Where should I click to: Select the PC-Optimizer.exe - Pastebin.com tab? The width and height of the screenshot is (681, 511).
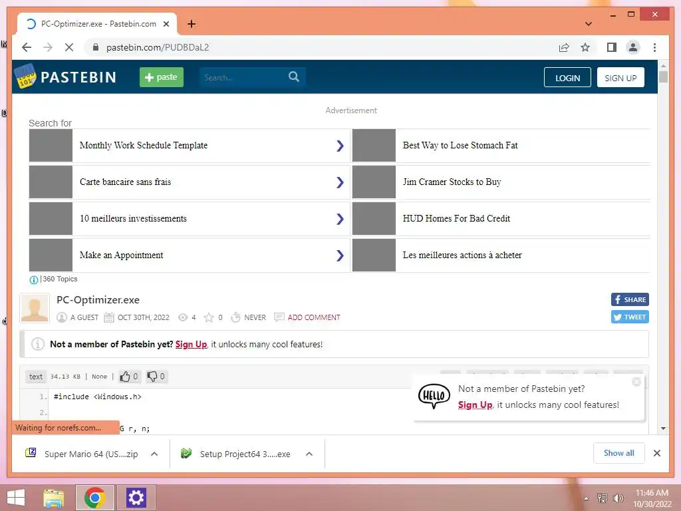(97, 24)
